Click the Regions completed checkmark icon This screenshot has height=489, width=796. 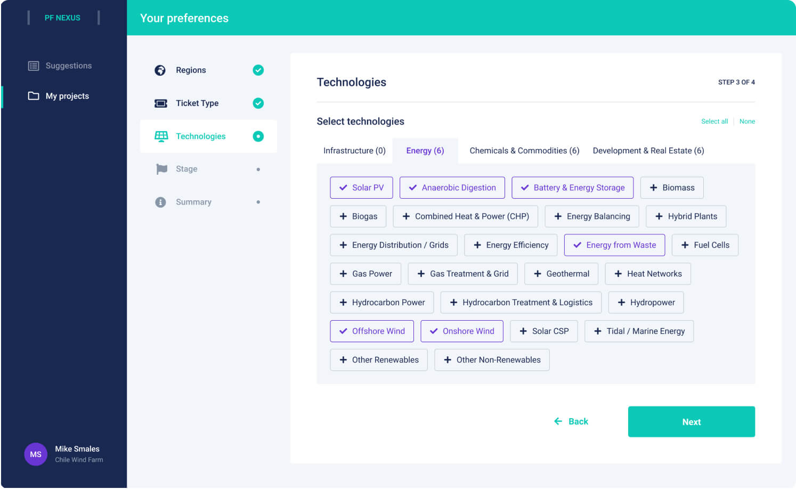point(258,70)
